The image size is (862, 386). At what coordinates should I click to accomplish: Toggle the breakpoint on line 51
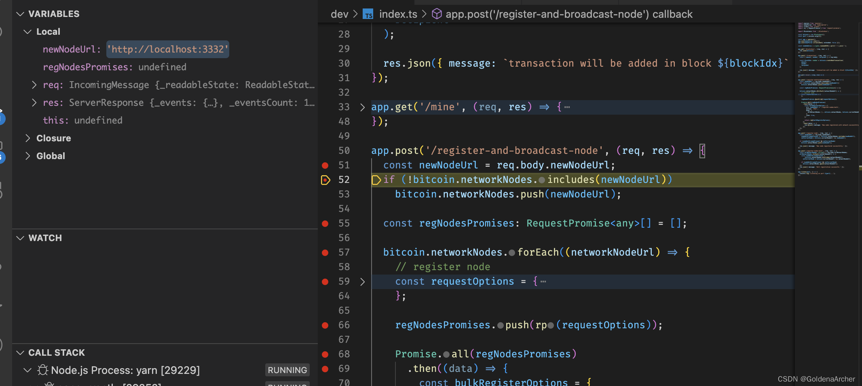click(x=325, y=165)
